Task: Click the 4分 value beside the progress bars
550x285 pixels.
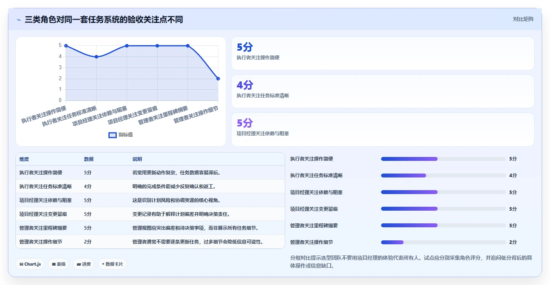Action: click(513, 176)
